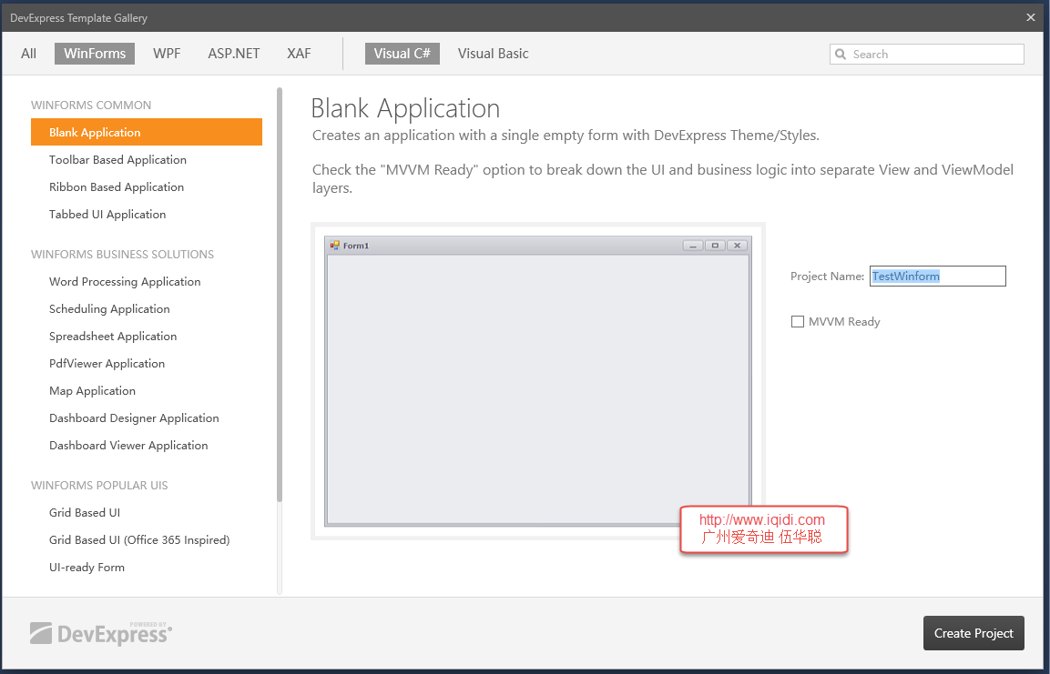Select Dashboard Viewer Application template

146,446
